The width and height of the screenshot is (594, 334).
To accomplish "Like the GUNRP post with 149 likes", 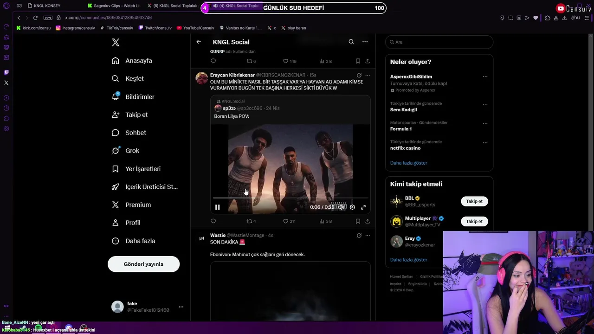I will click(290, 61).
